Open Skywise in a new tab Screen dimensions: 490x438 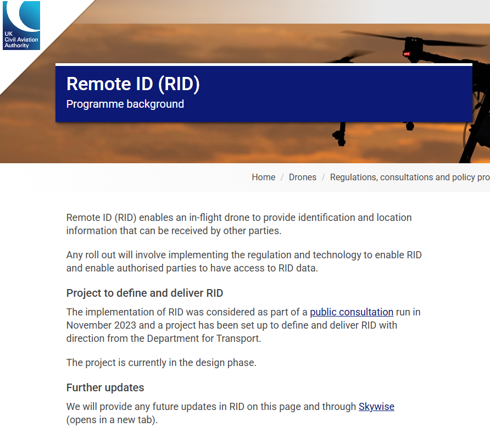tap(377, 406)
